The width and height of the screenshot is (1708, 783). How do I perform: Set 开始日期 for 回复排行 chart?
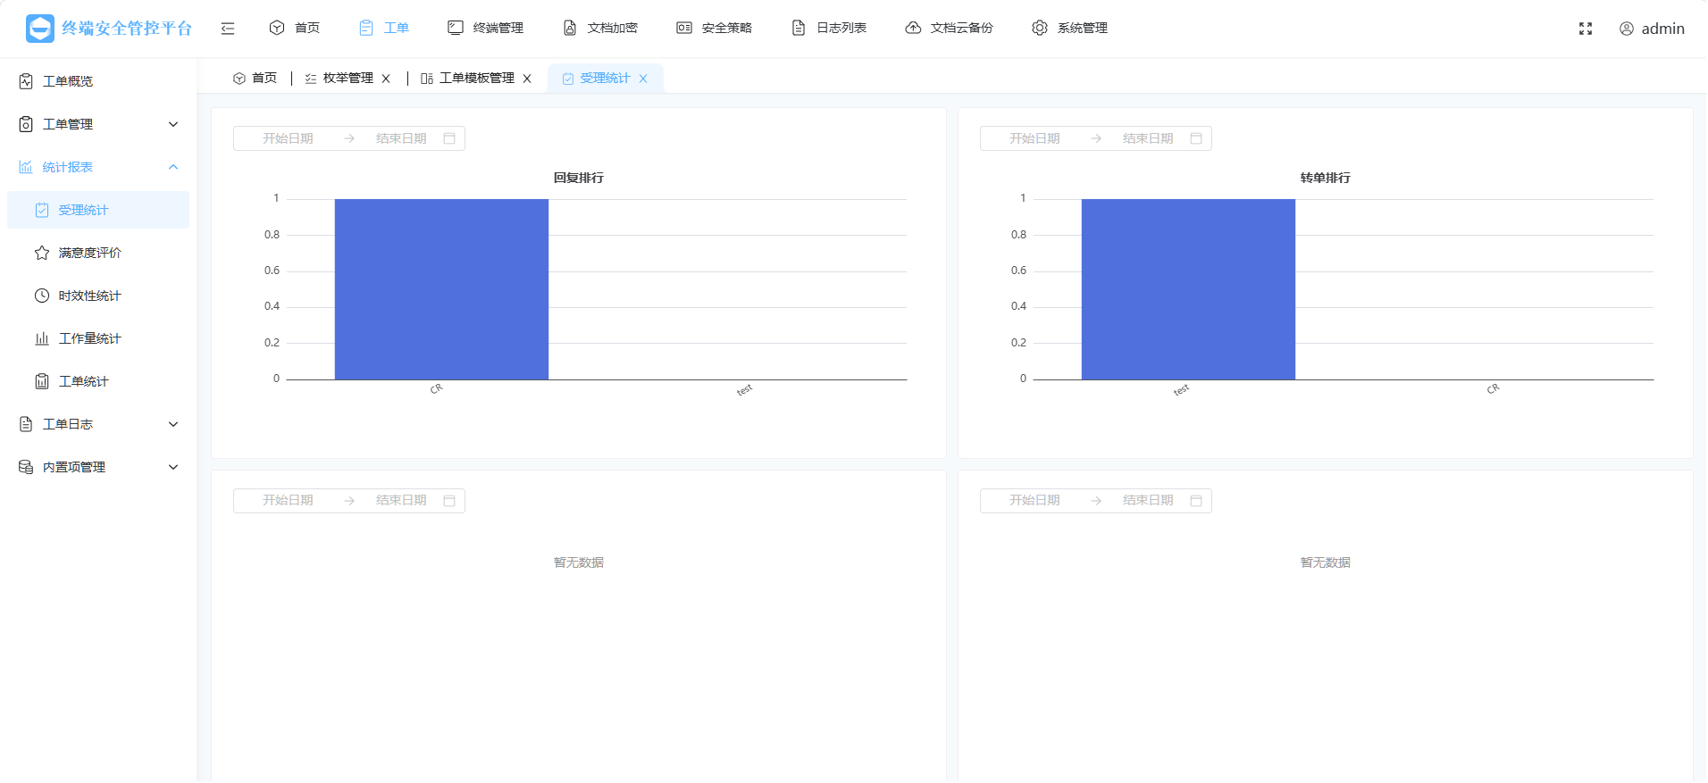pos(288,138)
